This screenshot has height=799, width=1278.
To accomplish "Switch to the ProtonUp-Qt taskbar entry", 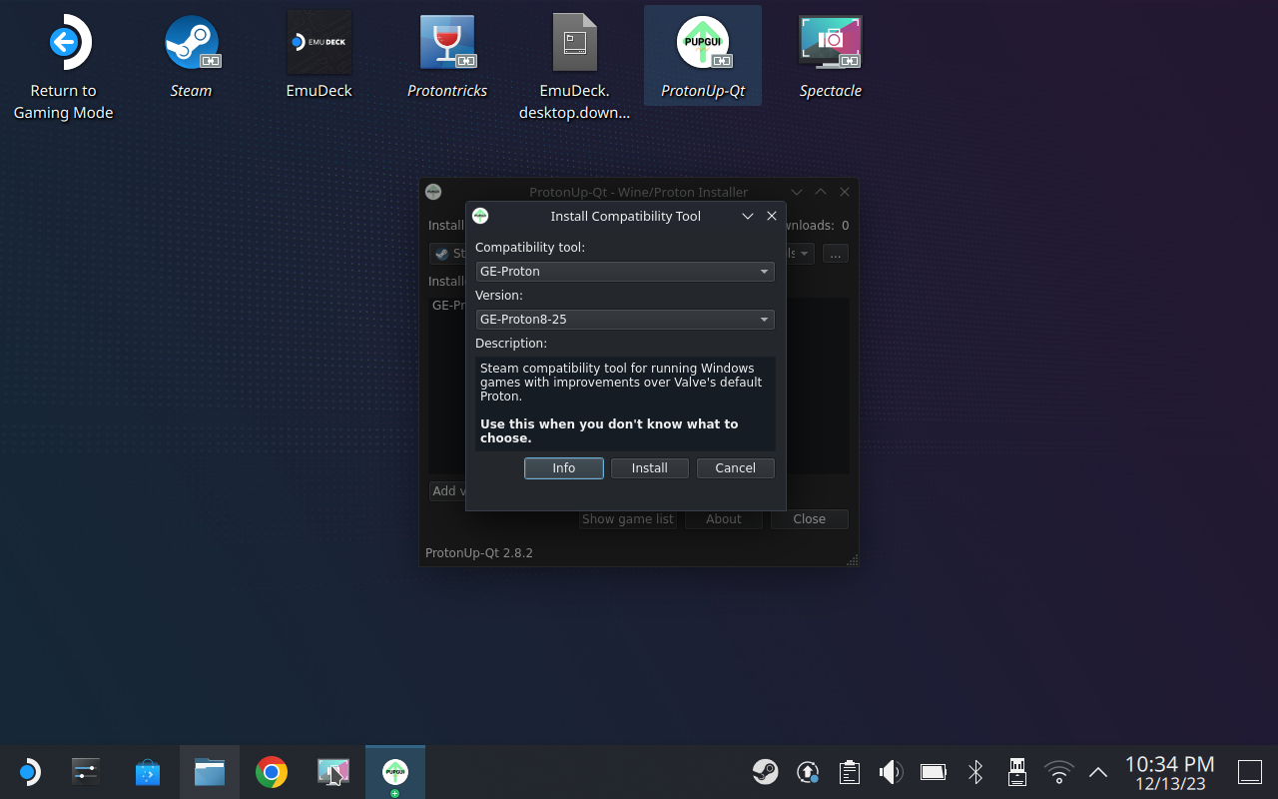I will point(395,772).
